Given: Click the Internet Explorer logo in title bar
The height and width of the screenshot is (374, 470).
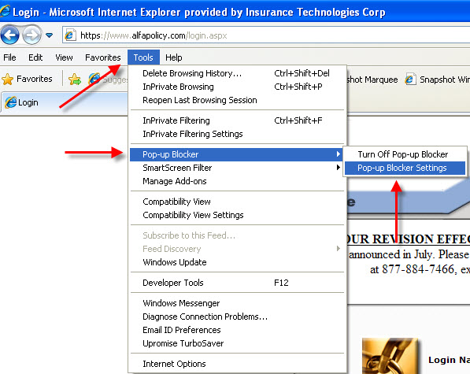Looking at the screenshot, I should click(x=5, y=11).
